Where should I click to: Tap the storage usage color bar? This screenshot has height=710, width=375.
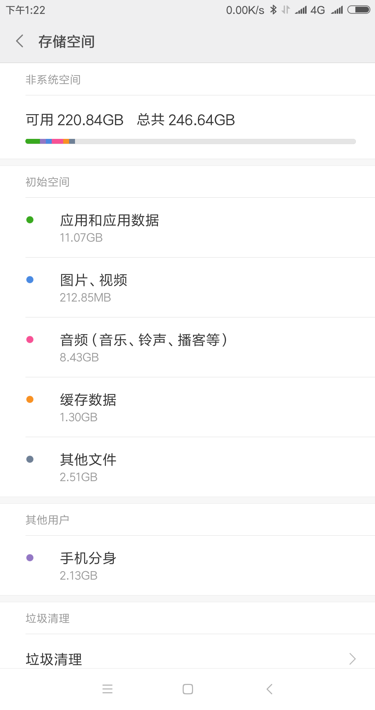[190, 141]
